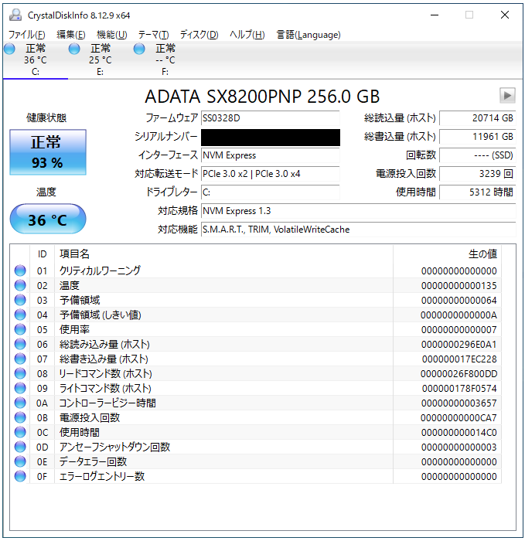Viewport: 525px width, 541px height.
Task: Open the 言語(Language) menu
Action: tap(309, 35)
